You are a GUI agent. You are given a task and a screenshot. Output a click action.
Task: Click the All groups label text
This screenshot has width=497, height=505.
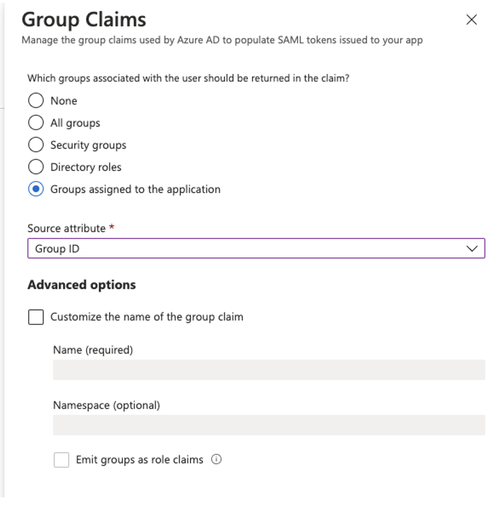click(75, 123)
